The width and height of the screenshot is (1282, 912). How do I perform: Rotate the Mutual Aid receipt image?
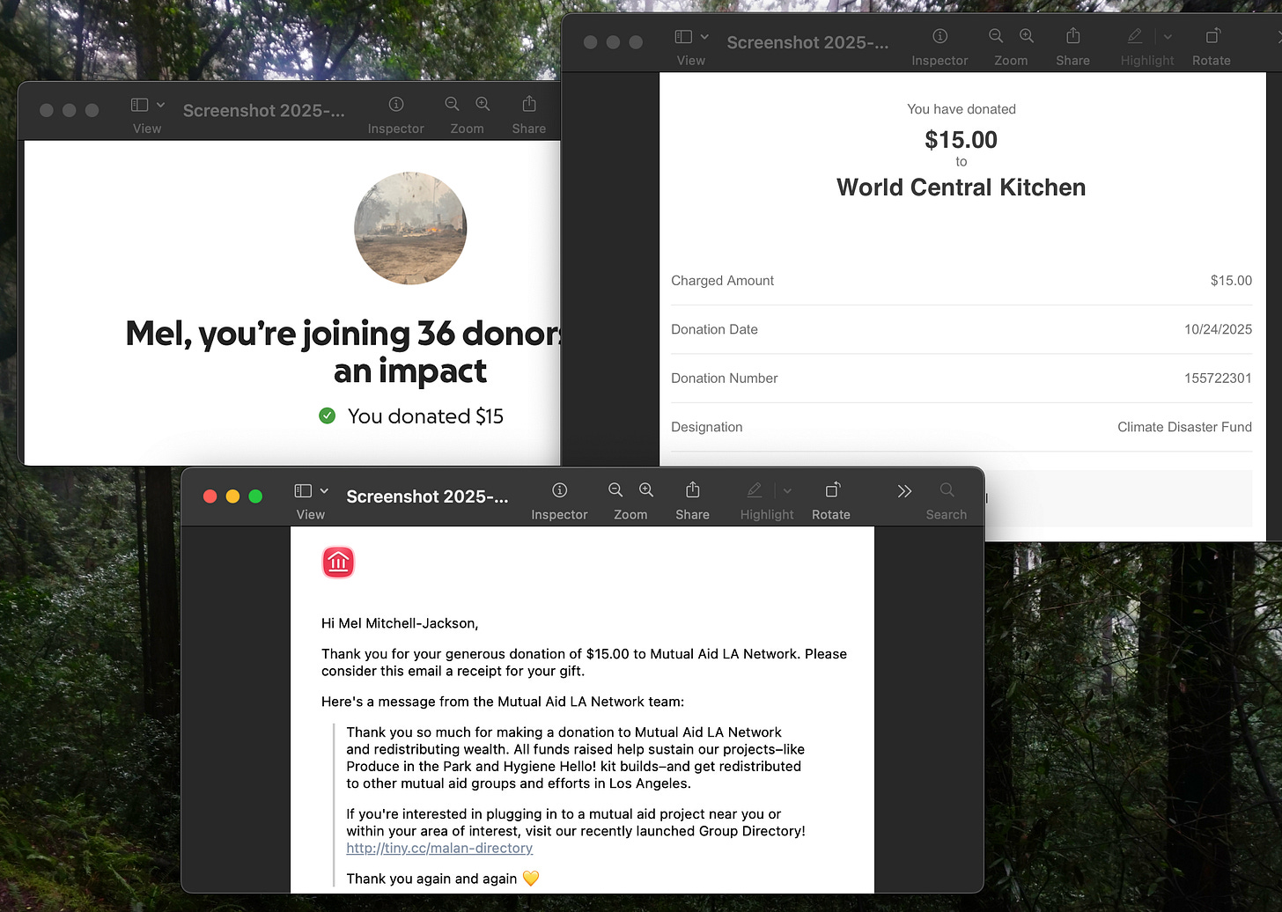(x=832, y=490)
